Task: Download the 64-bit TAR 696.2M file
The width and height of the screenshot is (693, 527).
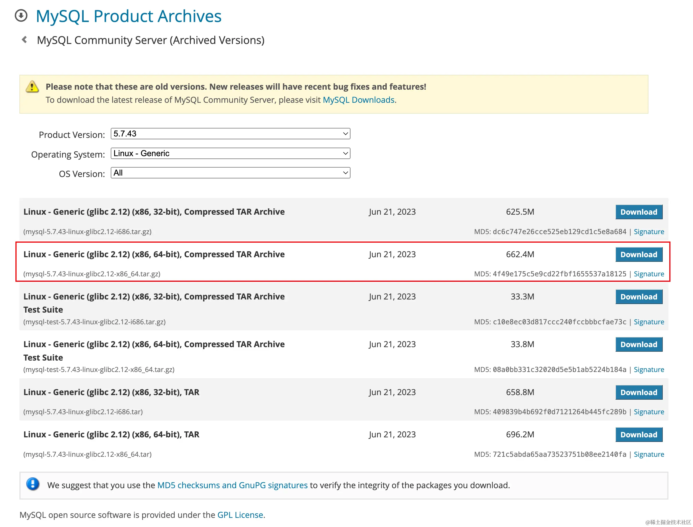Action: (638, 435)
